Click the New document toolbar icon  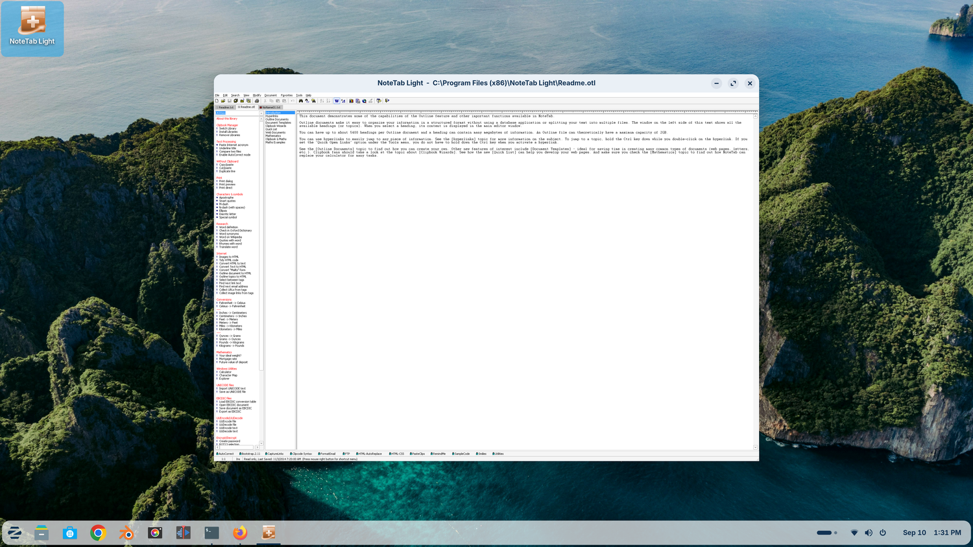(x=217, y=101)
